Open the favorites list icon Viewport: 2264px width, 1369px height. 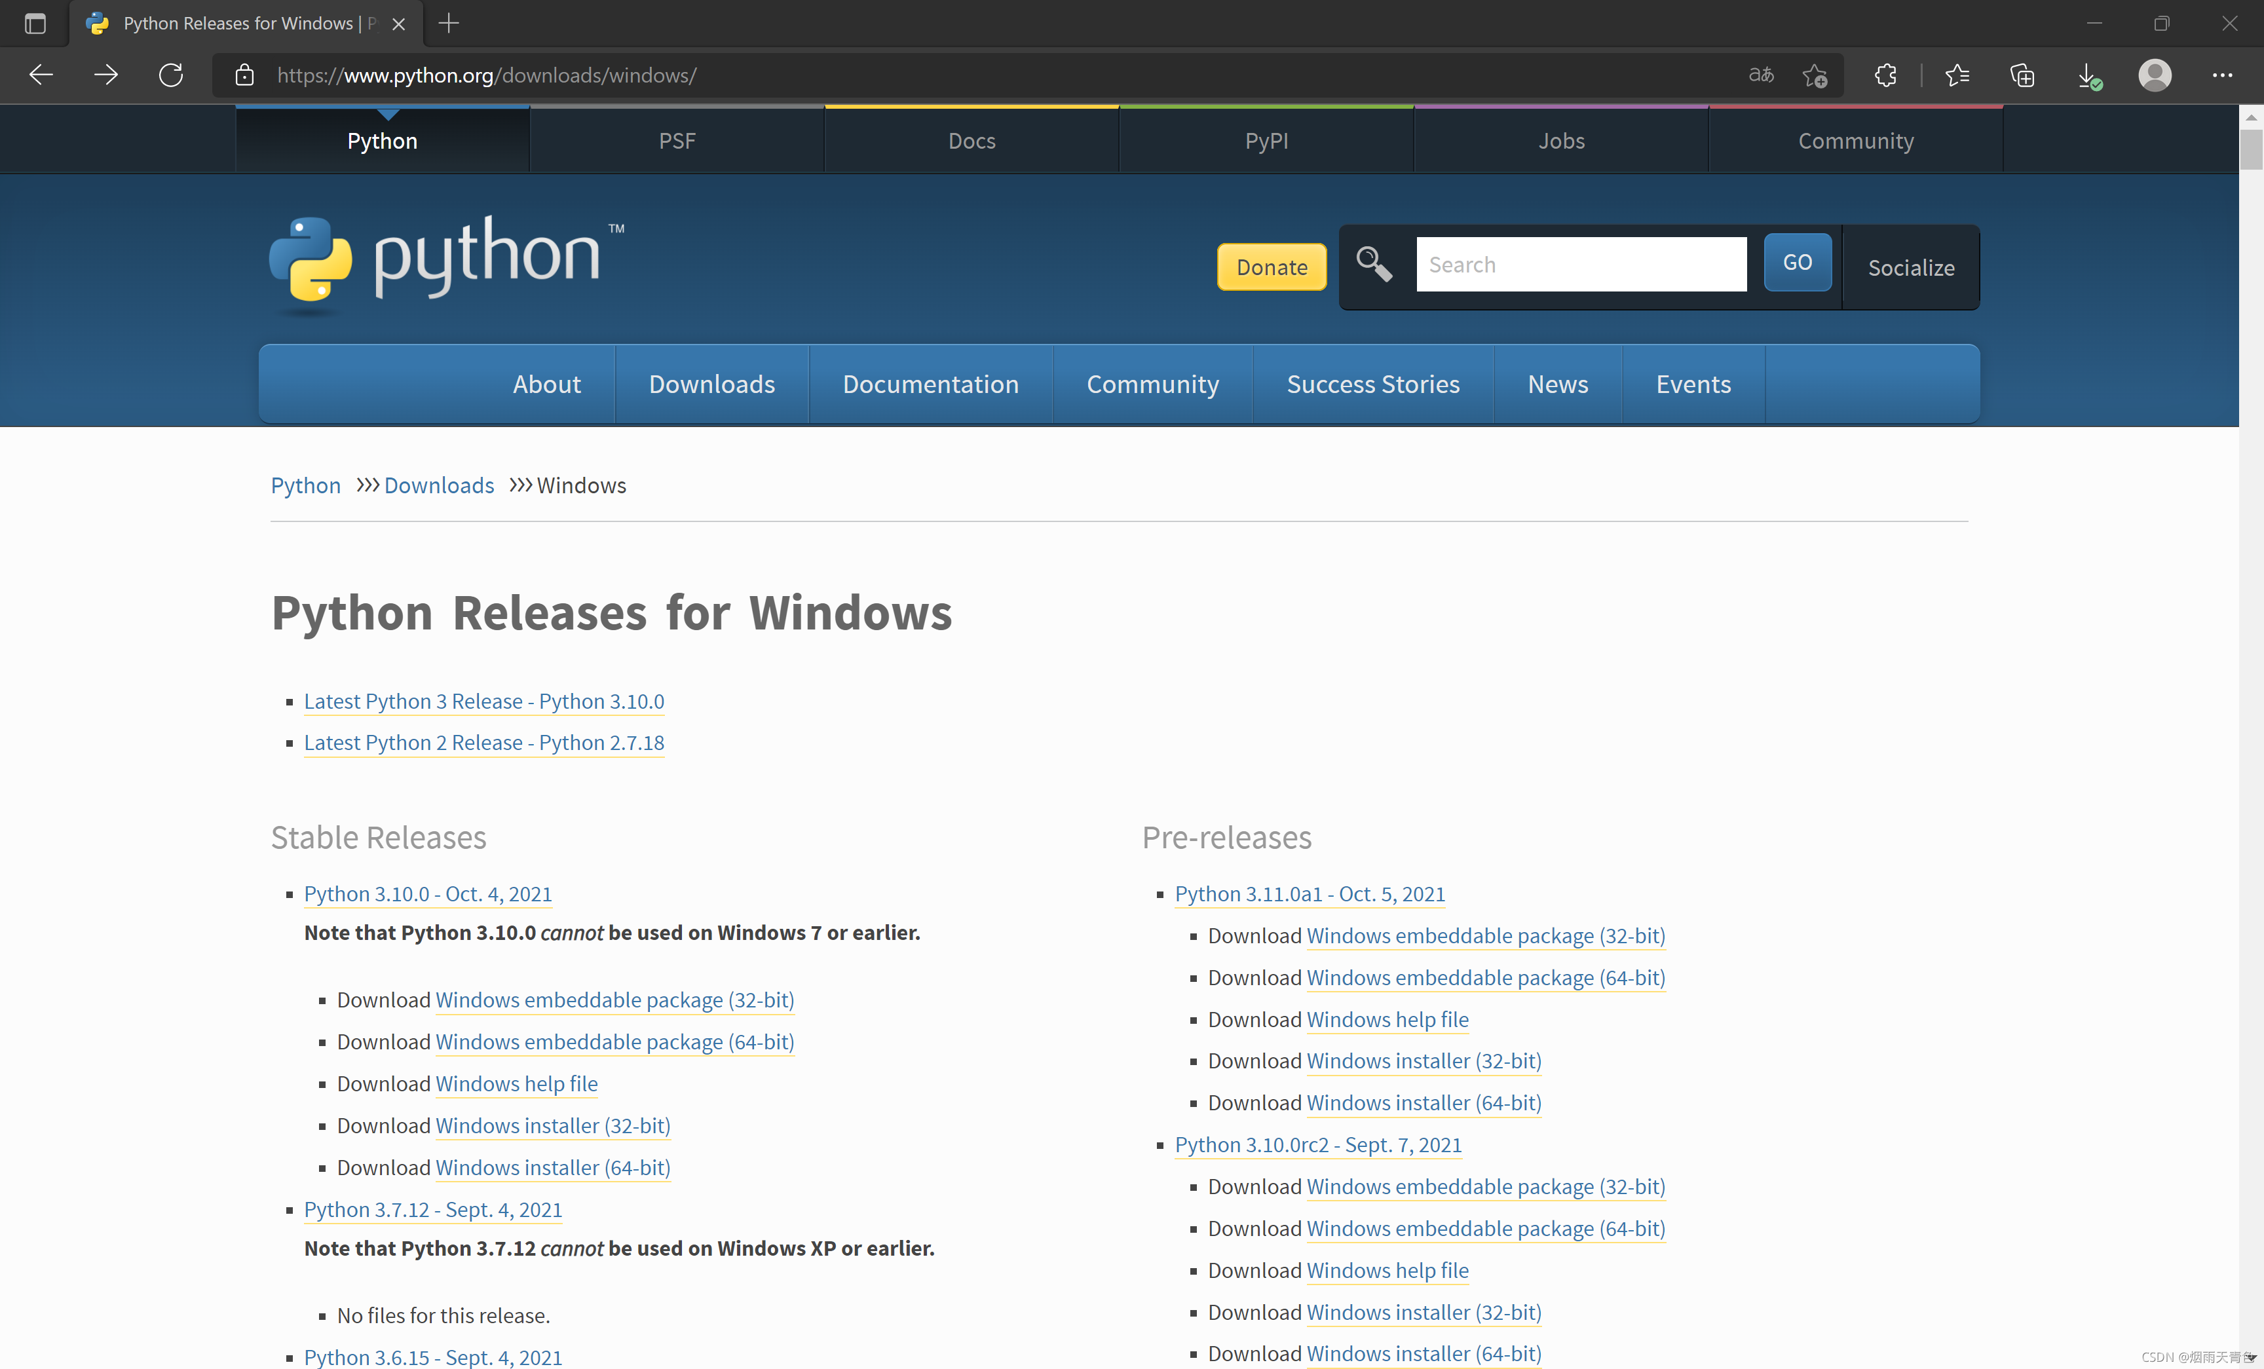pos(1957,75)
